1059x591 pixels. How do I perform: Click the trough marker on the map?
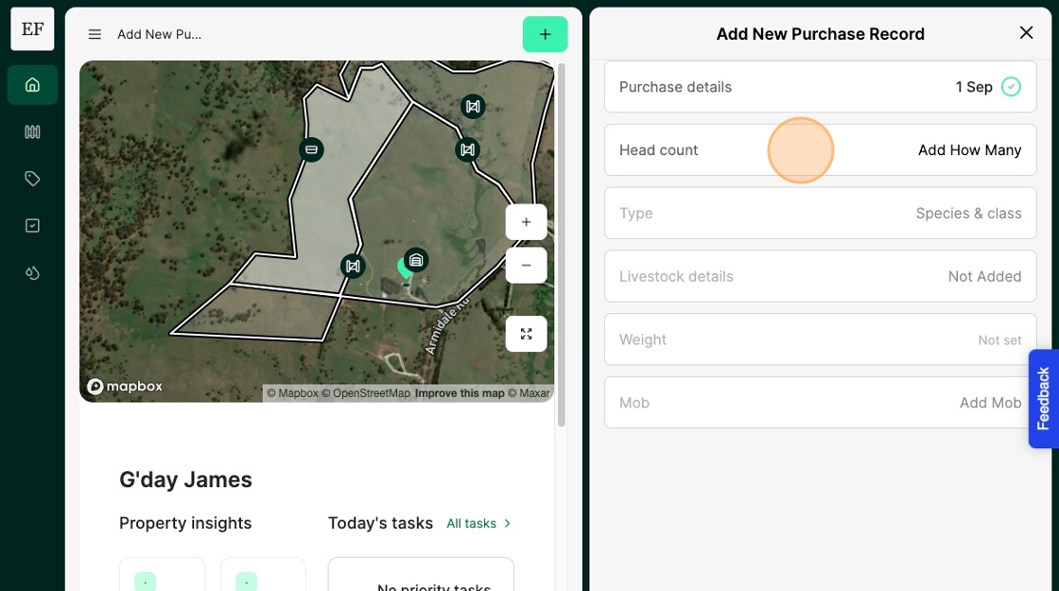(311, 150)
